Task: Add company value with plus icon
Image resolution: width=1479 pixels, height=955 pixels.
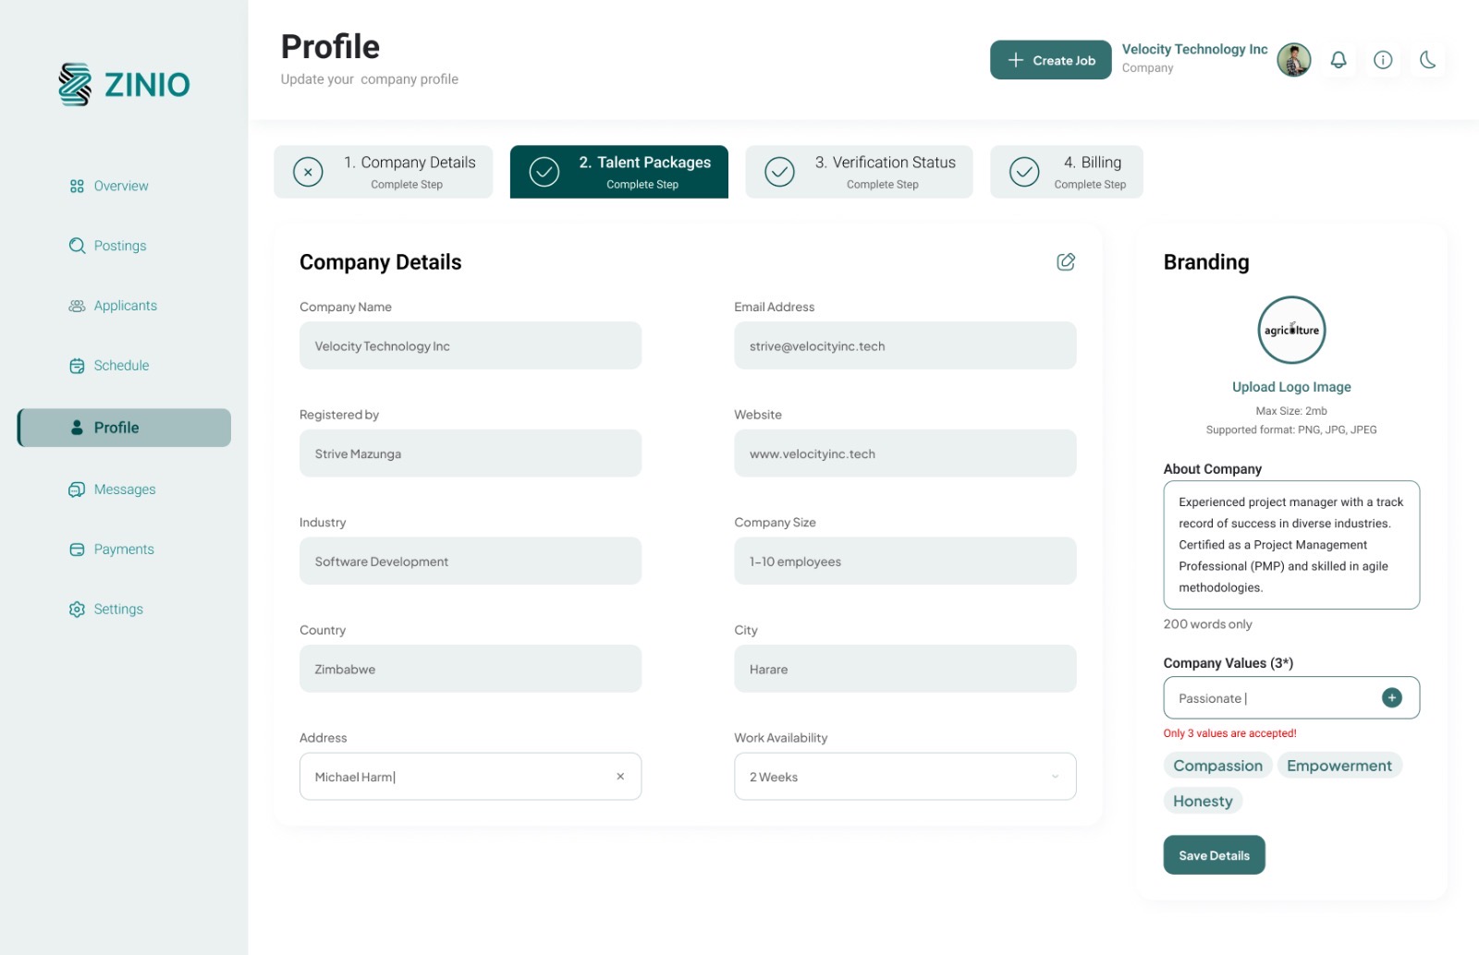Action: [1391, 698]
